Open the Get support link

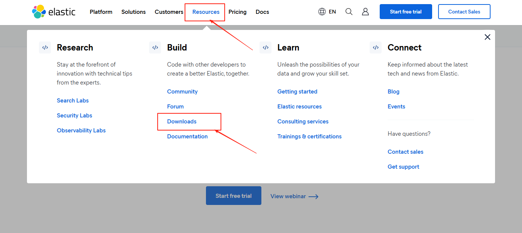403,167
